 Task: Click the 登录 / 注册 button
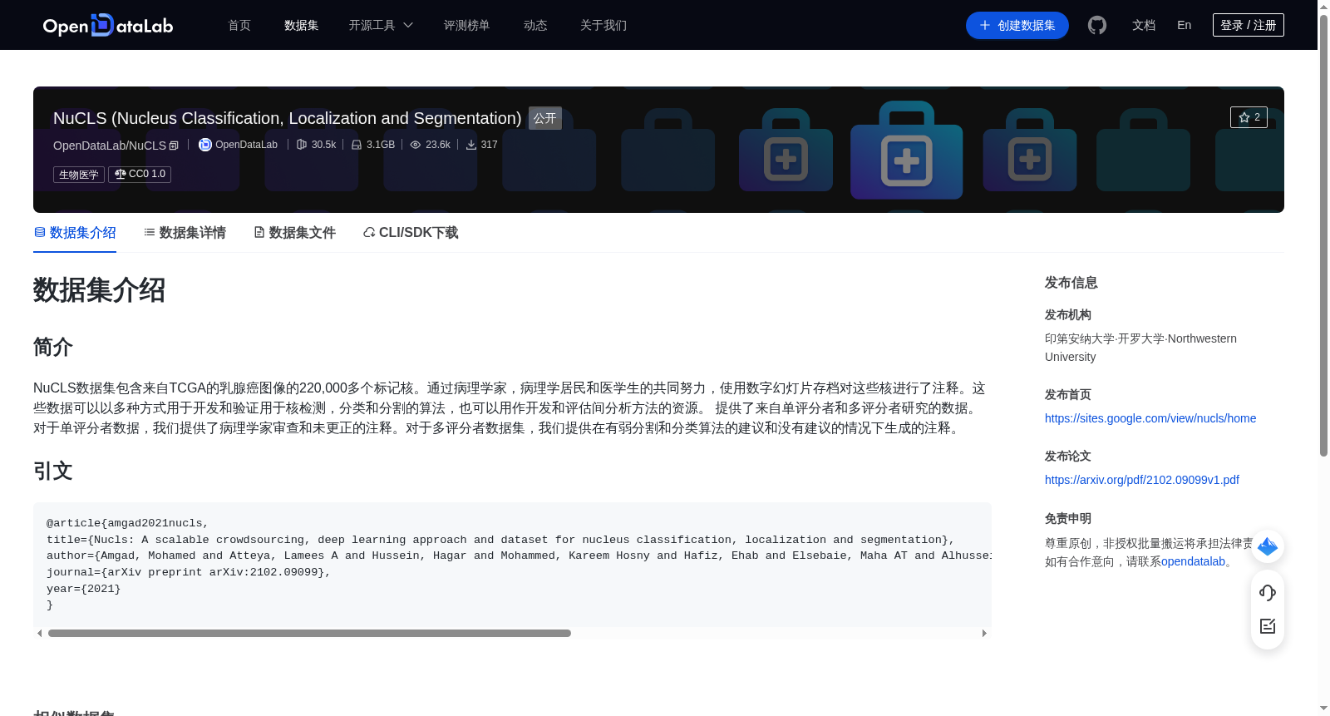click(x=1248, y=25)
